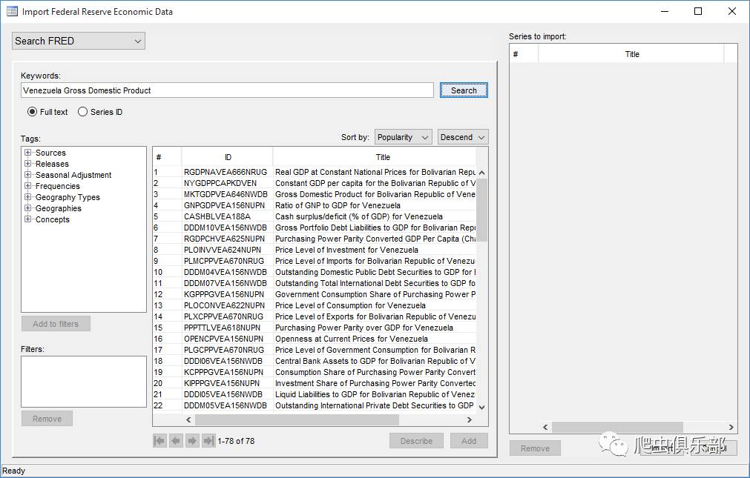Click the Keywords input field
Viewport: 750px width, 478px height.
[227, 90]
